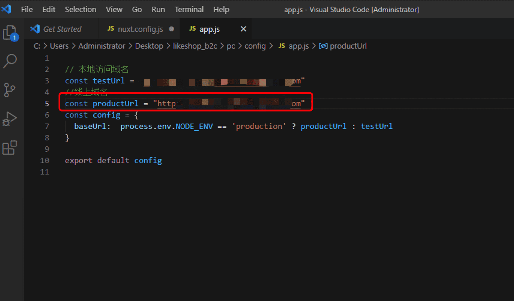514x301 pixels.
Task: Close the app.js tab
Action: [243, 29]
